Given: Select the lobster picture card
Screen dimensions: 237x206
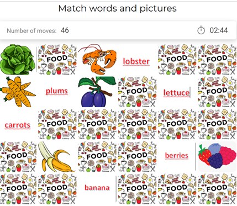Looking at the screenshot, I should [97, 59].
